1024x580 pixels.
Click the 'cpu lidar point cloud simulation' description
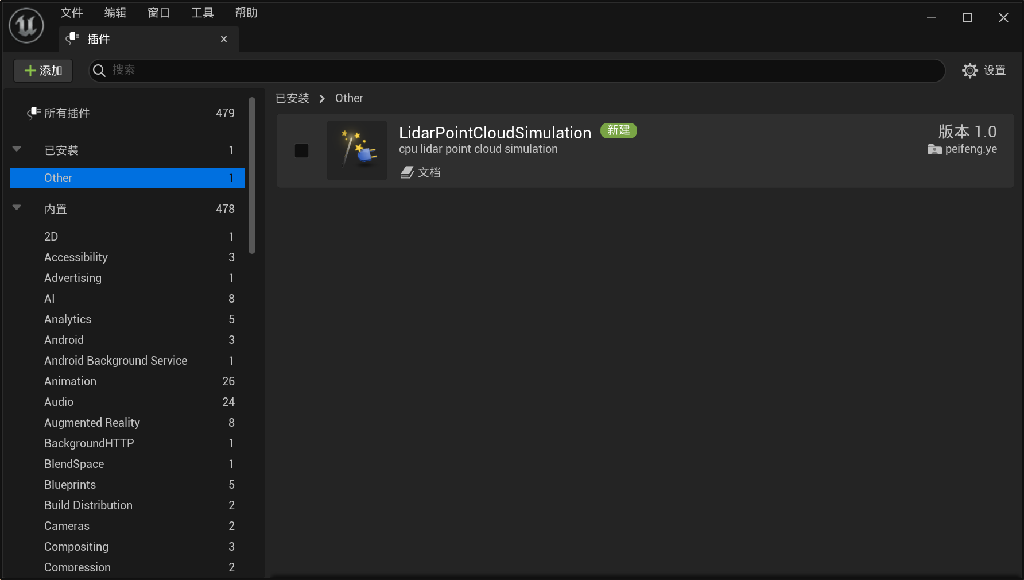tap(478, 149)
